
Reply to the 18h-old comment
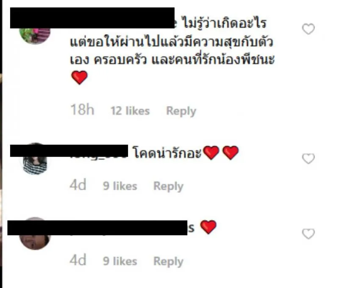click(x=181, y=111)
